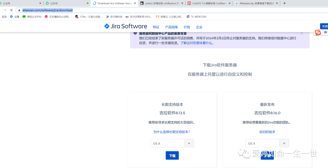The width and height of the screenshot is (328, 168).
Task: Click the lock icon in the address bar
Action: [19, 10]
